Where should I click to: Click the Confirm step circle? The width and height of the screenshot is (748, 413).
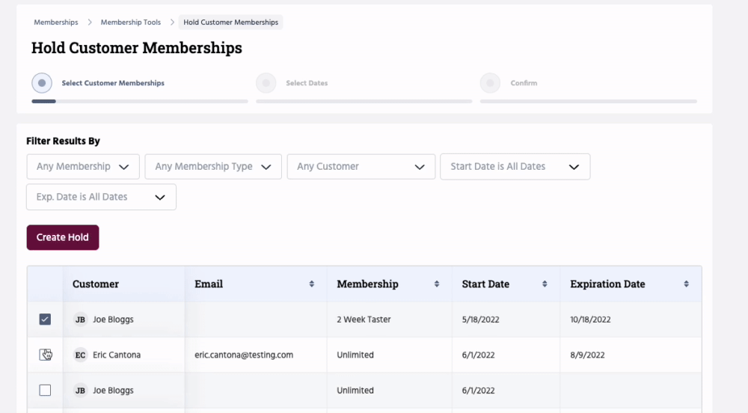(x=490, y=83)
